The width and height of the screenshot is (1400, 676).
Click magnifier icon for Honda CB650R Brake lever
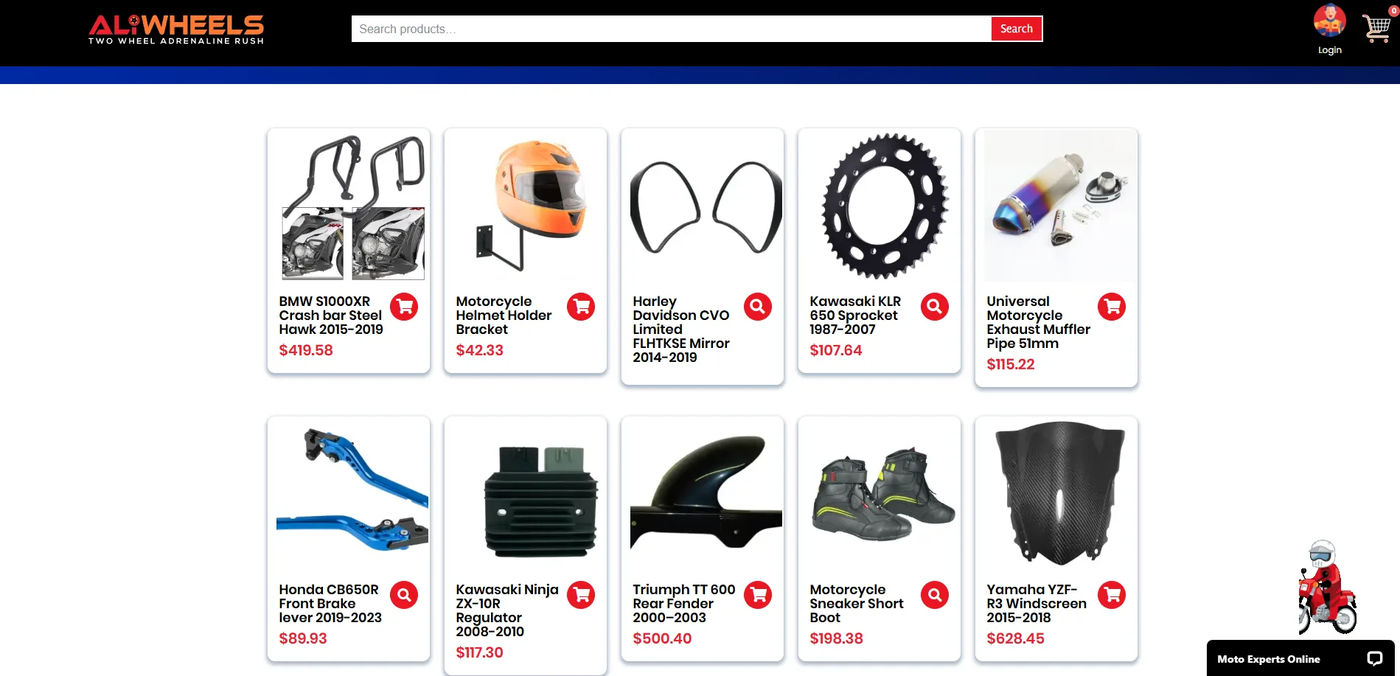(x=404, y=595)
